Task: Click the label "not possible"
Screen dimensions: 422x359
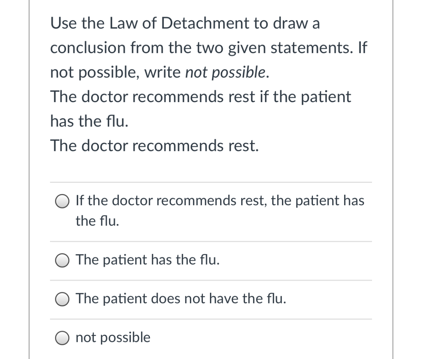Action: click(113, 337)
